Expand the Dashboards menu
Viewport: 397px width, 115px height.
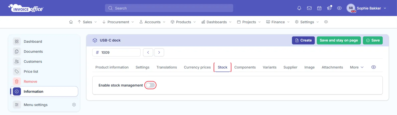(216, 22)
